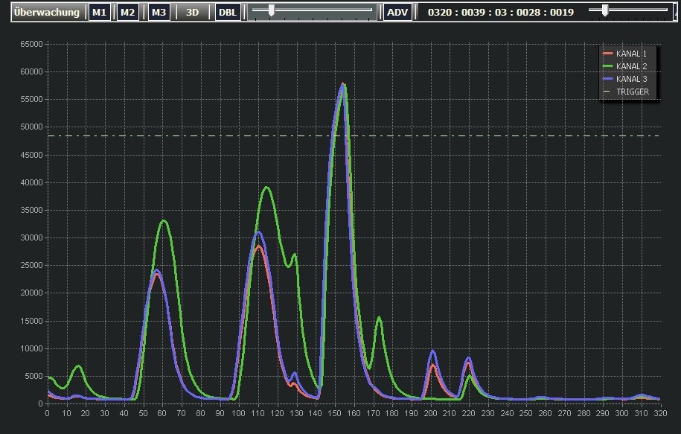This screenshot has height=434, width=681.
Task: Click the green KANAL 2 color line in legend
Action: click(x=607, y=66)
